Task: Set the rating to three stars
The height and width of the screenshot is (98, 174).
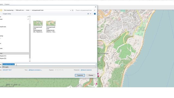Action: click(x=59, y=70)
